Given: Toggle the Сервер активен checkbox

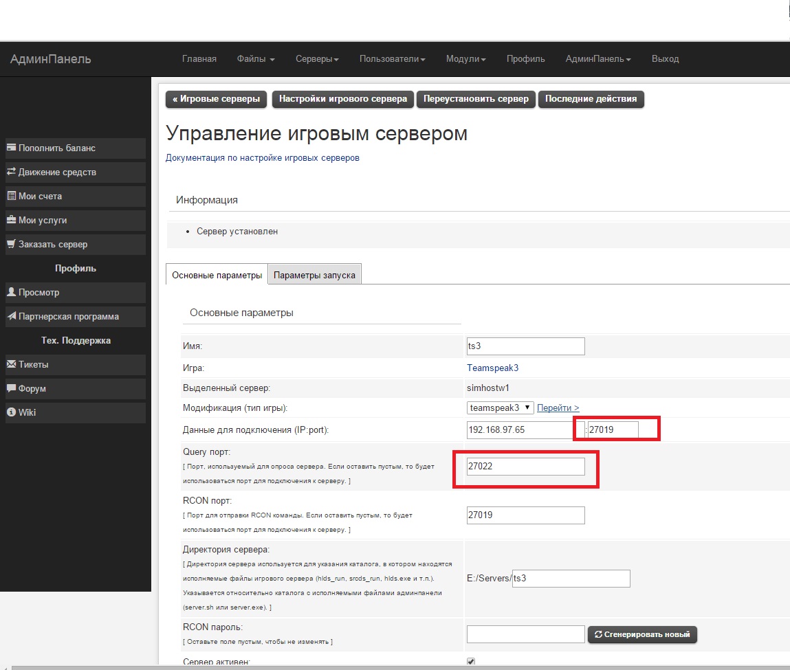Looking at the screenshot, I should (471, 662).
